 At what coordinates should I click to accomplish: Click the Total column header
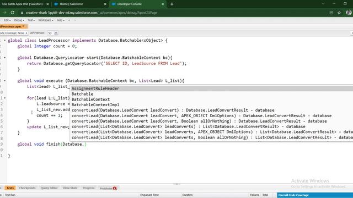265,195
